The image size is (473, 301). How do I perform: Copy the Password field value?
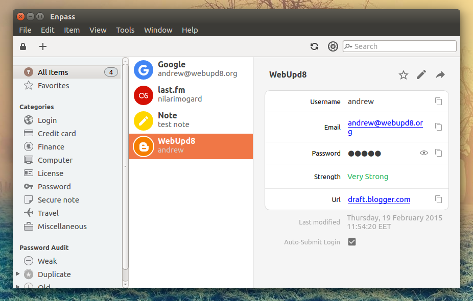click(439, 153)
